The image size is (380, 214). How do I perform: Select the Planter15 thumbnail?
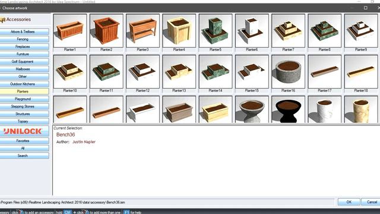click(x=252, y=71)
